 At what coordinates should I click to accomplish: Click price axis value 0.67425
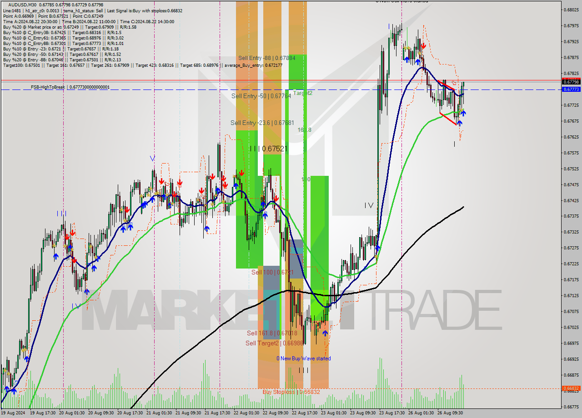(x=571, y=200)
